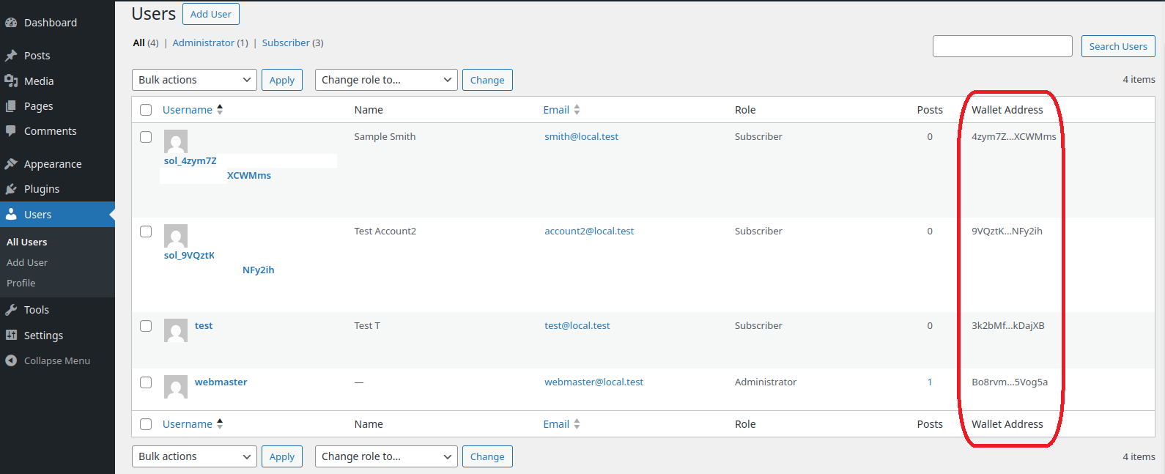Image resolution: width=1165 pixels, height=474 pixels.
Task: Expand the top 'Change role to...' dropdown
Action: pos(386,80)
